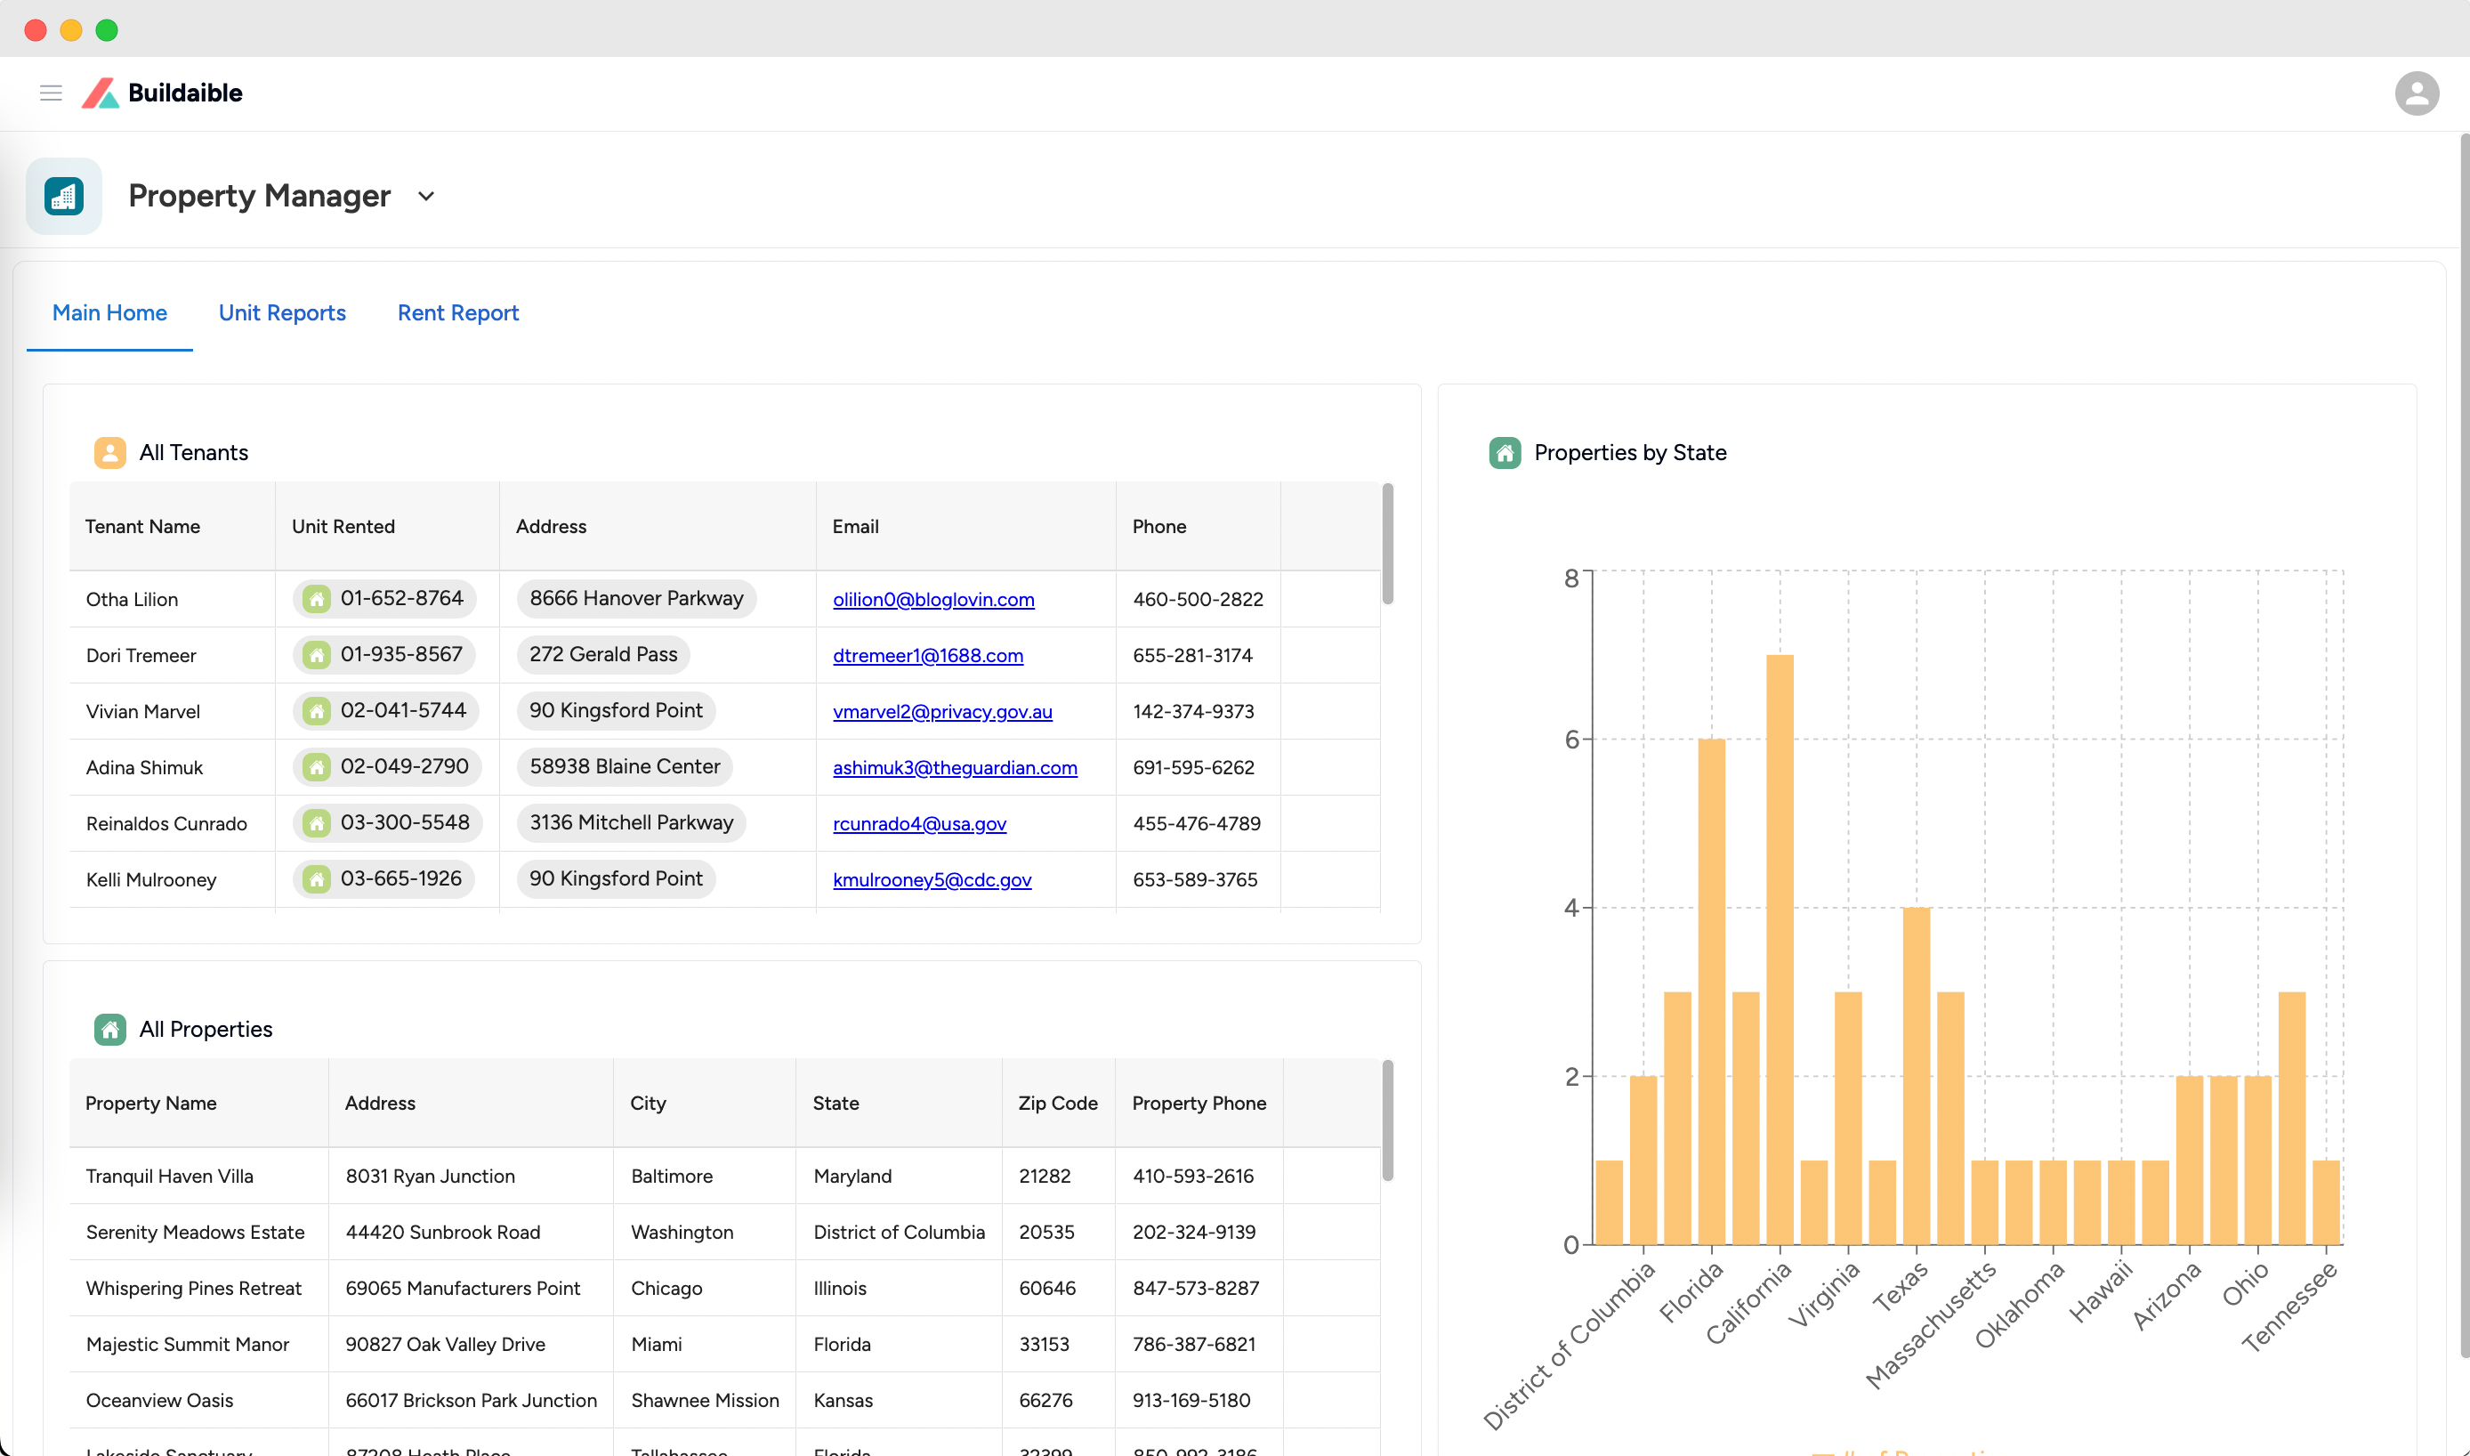Screen dimensions: 2470x1456
Task: Click the Property Manager app icon
Action: pyautogui.click(x=64, y=196)
